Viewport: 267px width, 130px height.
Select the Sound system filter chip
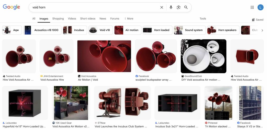pos(190,30)
